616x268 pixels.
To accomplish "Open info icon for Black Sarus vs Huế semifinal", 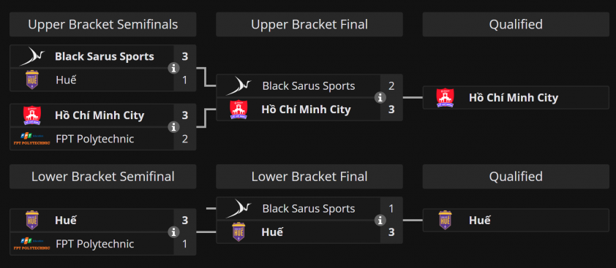I will pos(173,68).
